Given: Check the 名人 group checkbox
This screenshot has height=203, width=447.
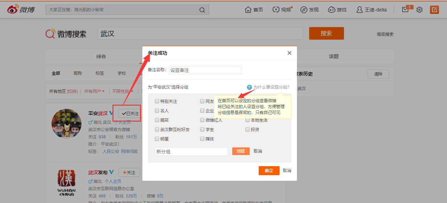Looking at the screenshot, I should tap(157, 111).
